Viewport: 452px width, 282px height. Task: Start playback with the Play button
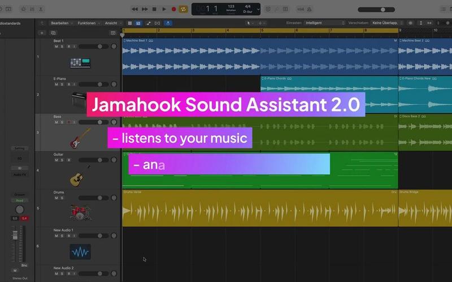click(x=164, y=9)
